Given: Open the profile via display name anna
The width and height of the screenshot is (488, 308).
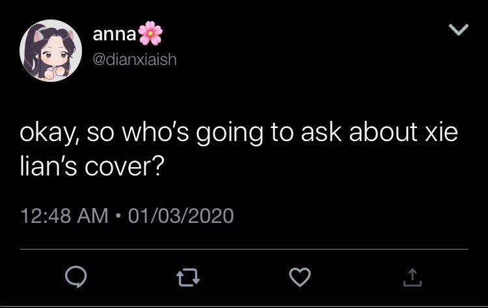Looking at the screenshot, I should tap(115, 34).
